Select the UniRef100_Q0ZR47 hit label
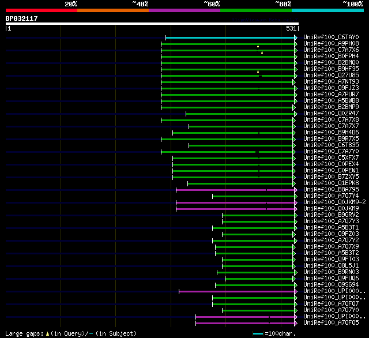The height and width of the screenshot is (338, 369). click(x=331, y=114)
